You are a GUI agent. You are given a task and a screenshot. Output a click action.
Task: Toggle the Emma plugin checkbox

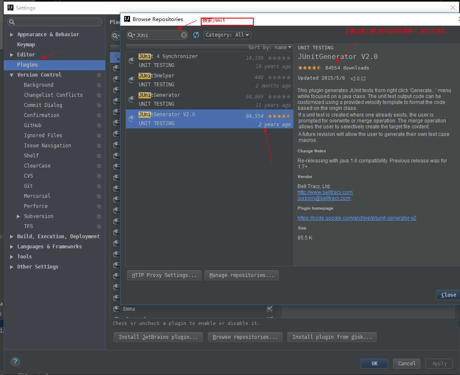click(x=269, y=309)
